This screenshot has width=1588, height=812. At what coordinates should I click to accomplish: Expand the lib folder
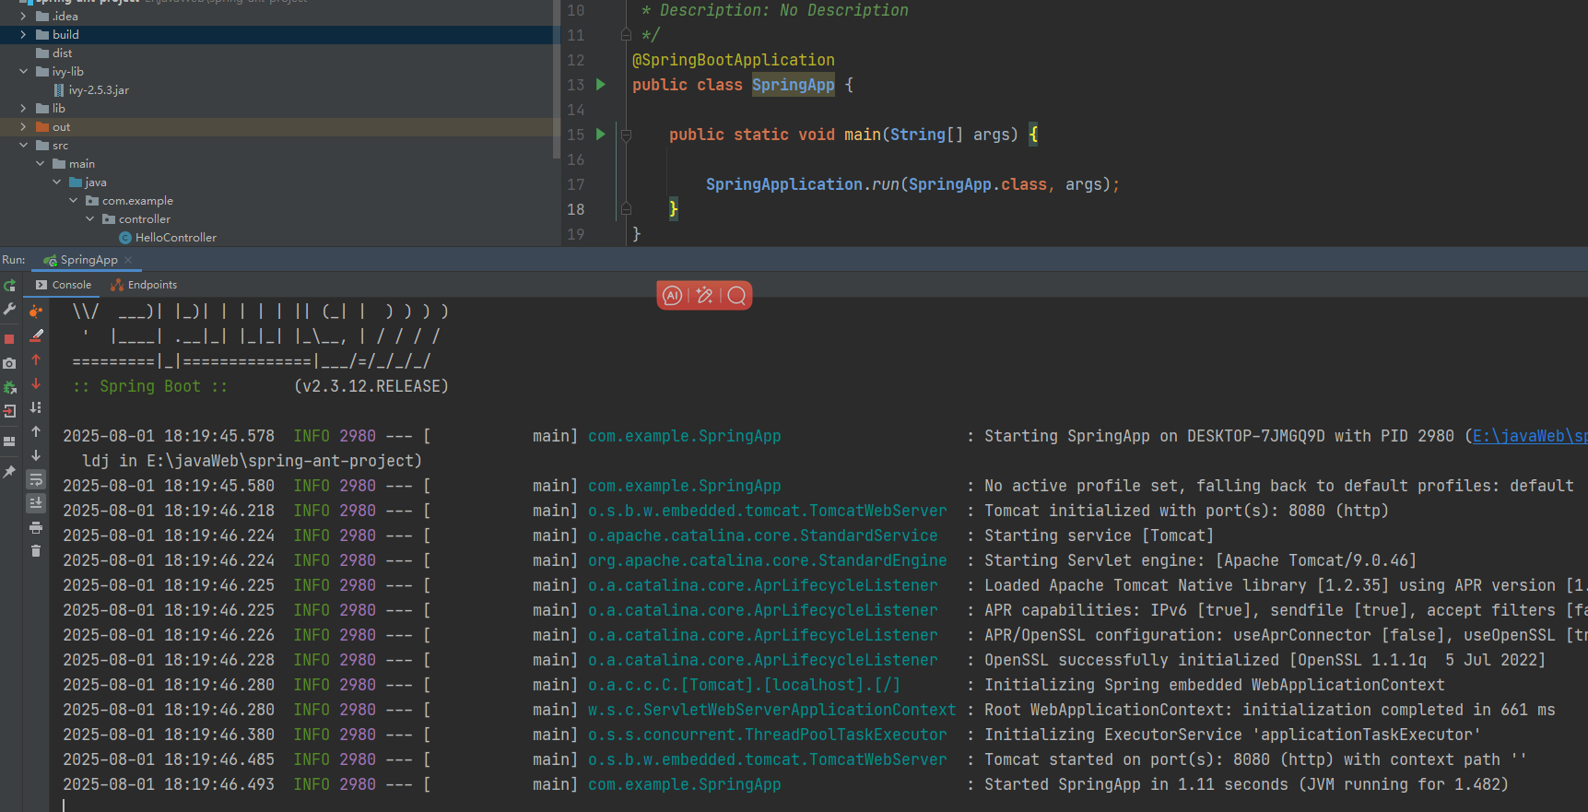click(x=23, y=109)
